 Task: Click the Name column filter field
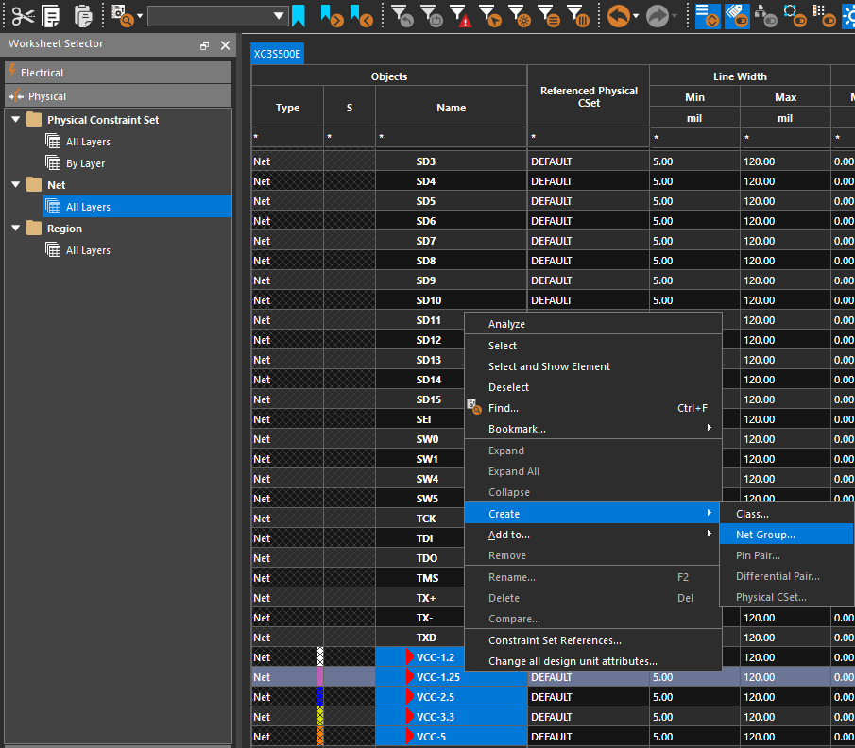tap(451, 139)
